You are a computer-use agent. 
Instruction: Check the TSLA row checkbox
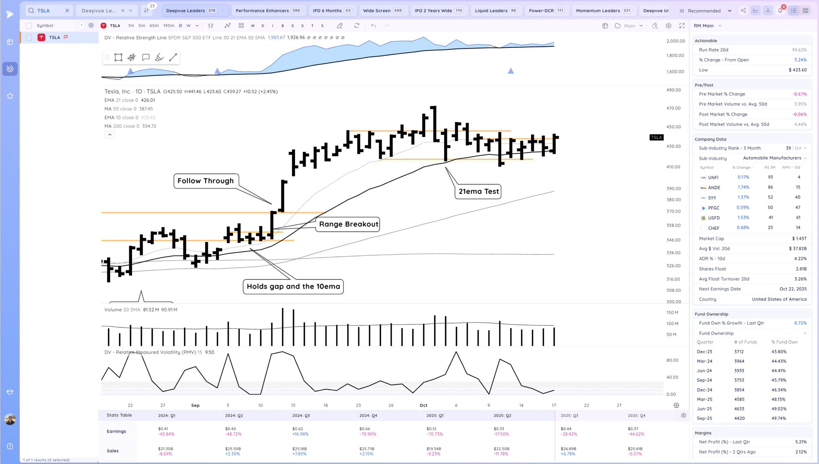[x=29, y=37]
